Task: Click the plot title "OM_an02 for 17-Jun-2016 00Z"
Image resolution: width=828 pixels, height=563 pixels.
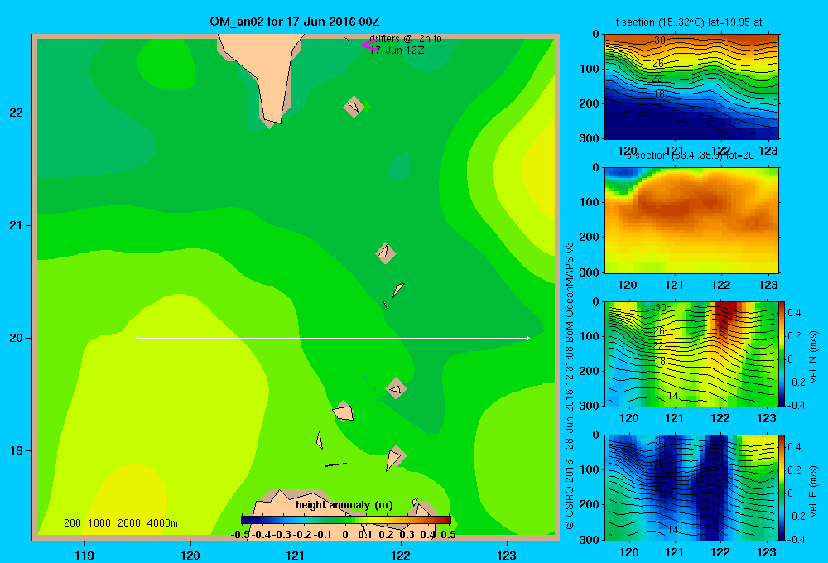Action: coord(295,22)
